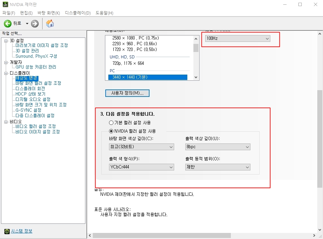The height and width of the screenshot is (239, 323).
Task: Select G-SYNC 설정
Action: [x=28, y=110]
